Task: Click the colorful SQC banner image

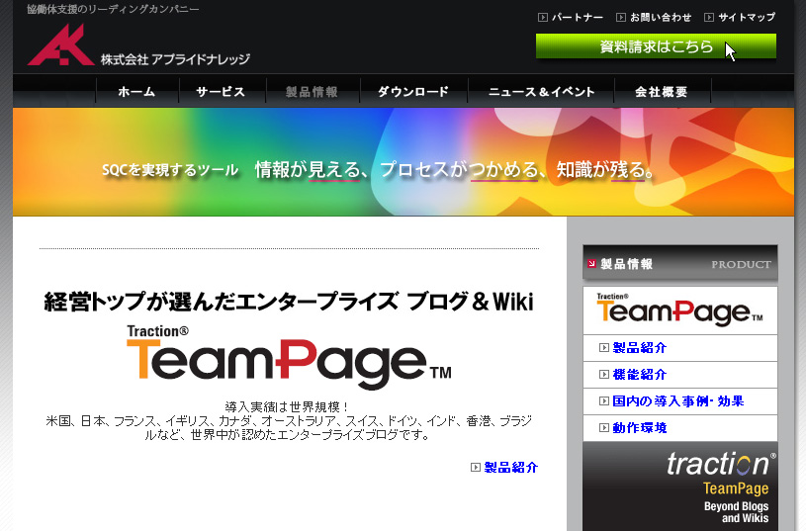Action: coord(403,162)
